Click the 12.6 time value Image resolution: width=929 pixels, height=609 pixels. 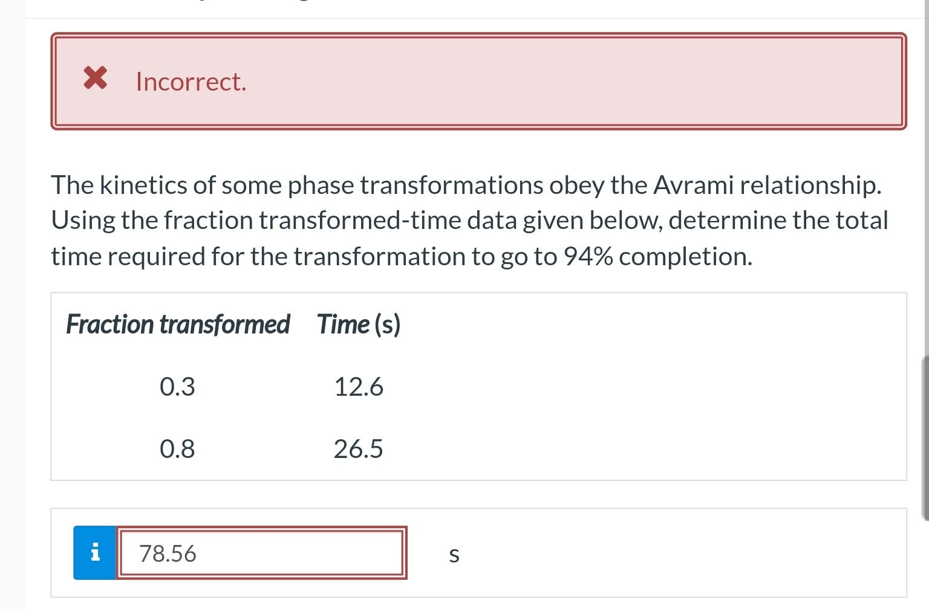[359, 387]
